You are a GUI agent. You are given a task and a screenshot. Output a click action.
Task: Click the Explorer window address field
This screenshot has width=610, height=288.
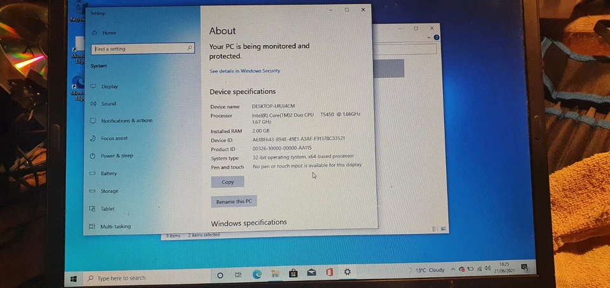point(405,49)
